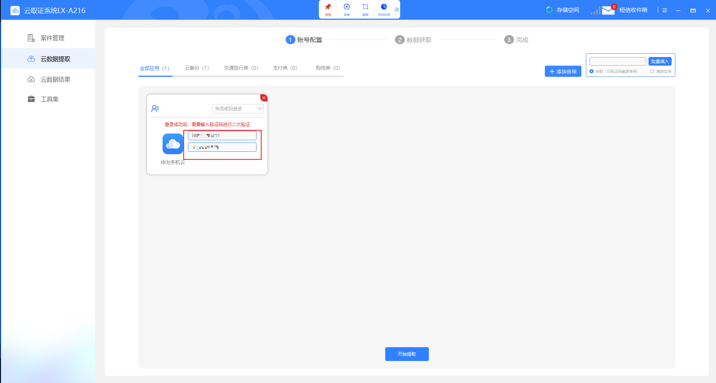Image resolution: width=716 pixels, height=383 pixels.
Task: Click the 添加应用 button
Action: point(563,71)
